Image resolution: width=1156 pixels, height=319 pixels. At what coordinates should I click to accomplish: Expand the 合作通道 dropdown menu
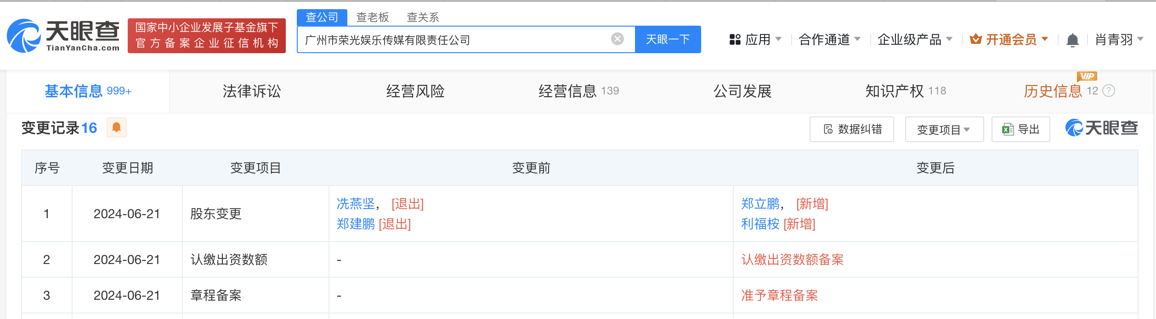click(829, 40)
